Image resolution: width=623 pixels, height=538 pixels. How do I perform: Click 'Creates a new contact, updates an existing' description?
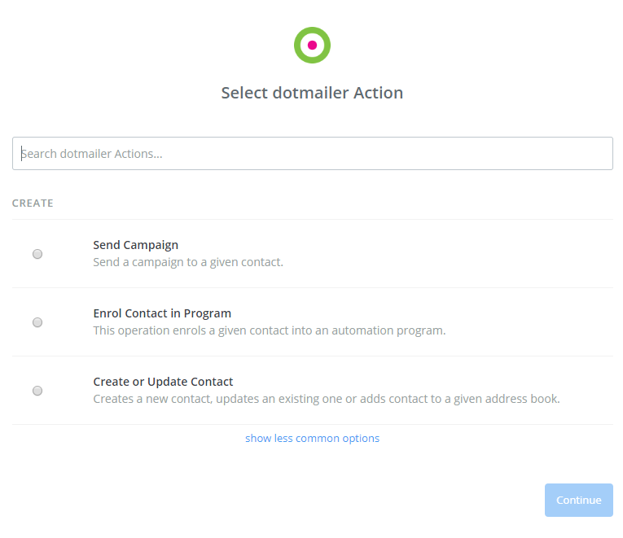327,399
